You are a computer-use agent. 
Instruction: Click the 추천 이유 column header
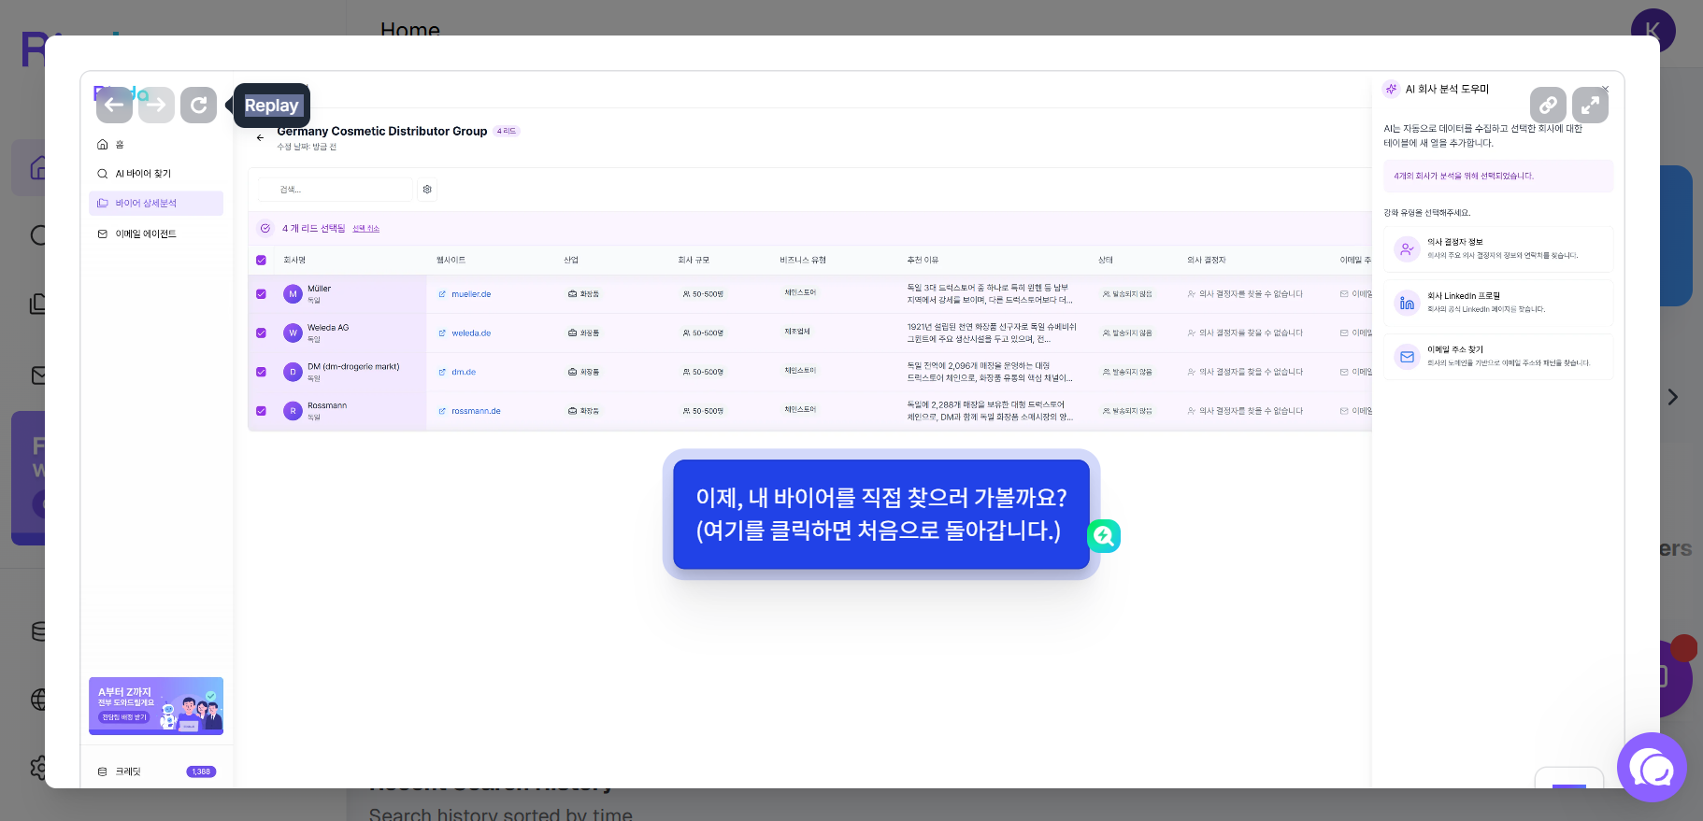(923, 261)
